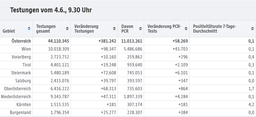Toggle sort icon on Davon PCR
Viewport: 256px width, 117px height.
[140, 29]
